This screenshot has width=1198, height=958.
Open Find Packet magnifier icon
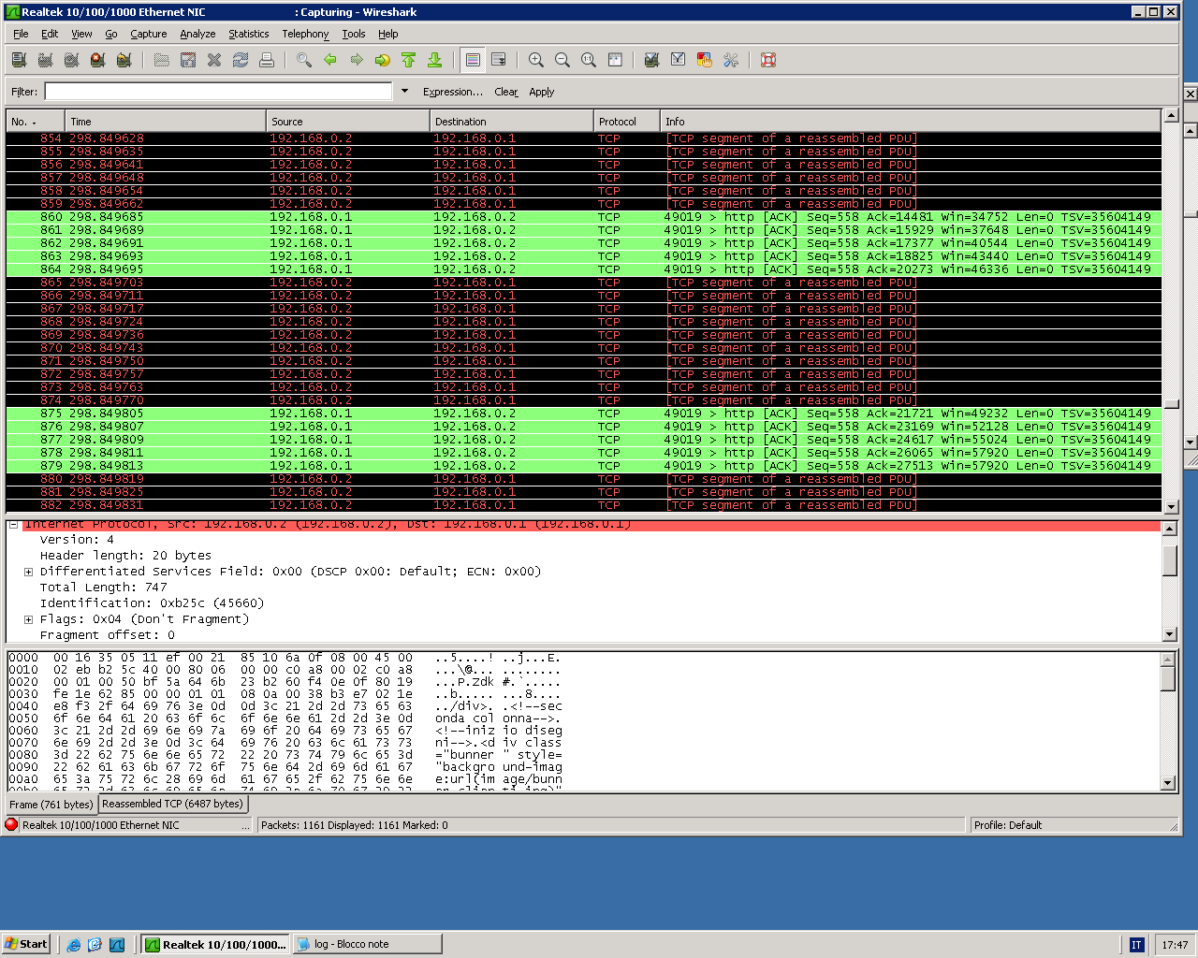pyautogui.click(x=304, y=60)
